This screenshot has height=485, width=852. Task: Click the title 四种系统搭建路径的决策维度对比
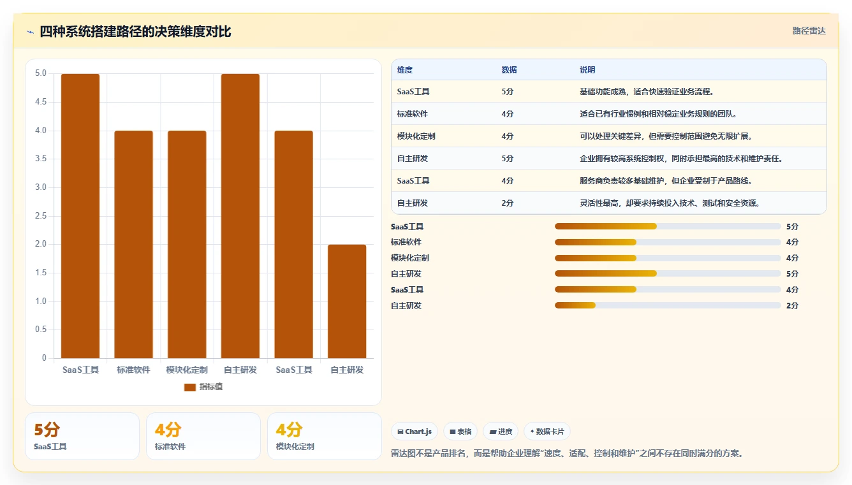135,32
